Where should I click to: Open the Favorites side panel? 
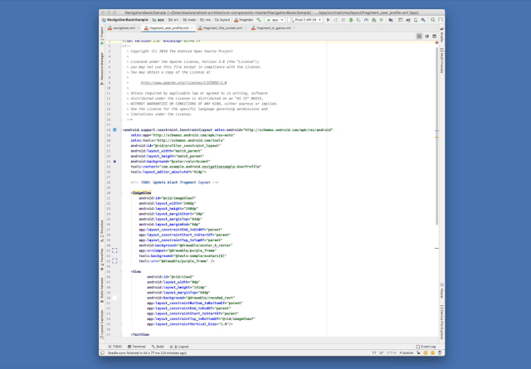tap(102, 257)
